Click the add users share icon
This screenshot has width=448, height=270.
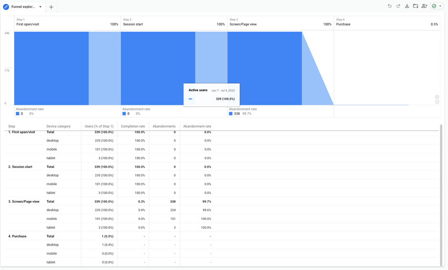coord(424,6)
